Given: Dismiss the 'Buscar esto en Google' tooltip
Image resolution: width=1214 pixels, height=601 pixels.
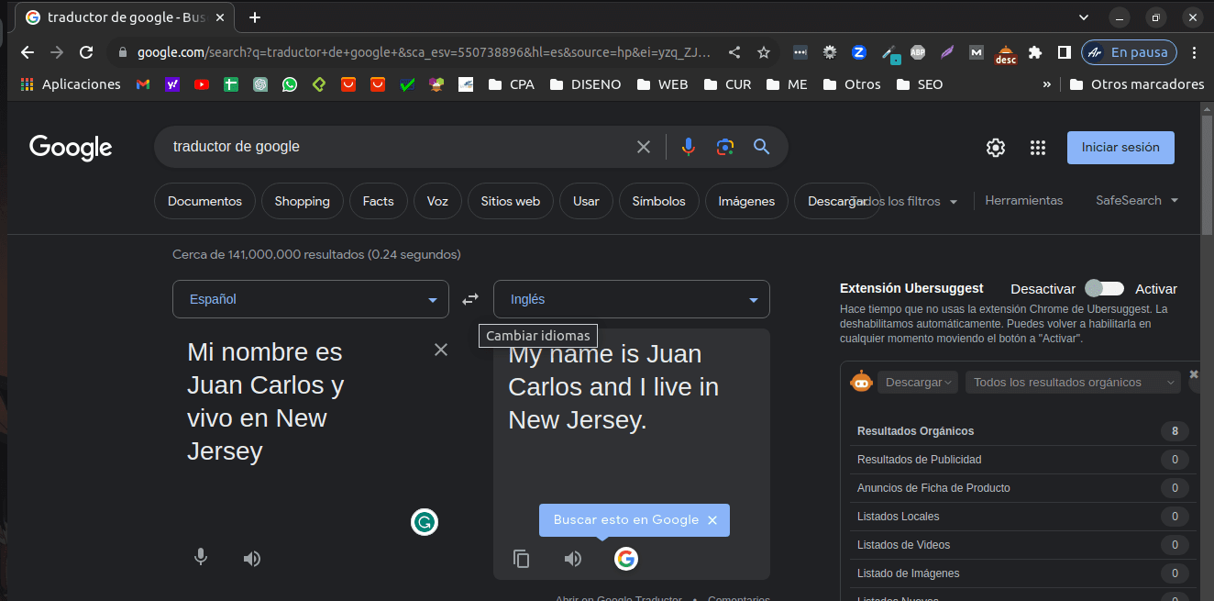Looking at the screenshot, I should (x=712, y=520).
